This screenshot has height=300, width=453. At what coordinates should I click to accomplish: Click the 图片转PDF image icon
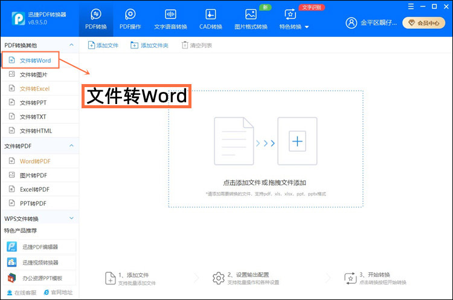pos(11,175)
